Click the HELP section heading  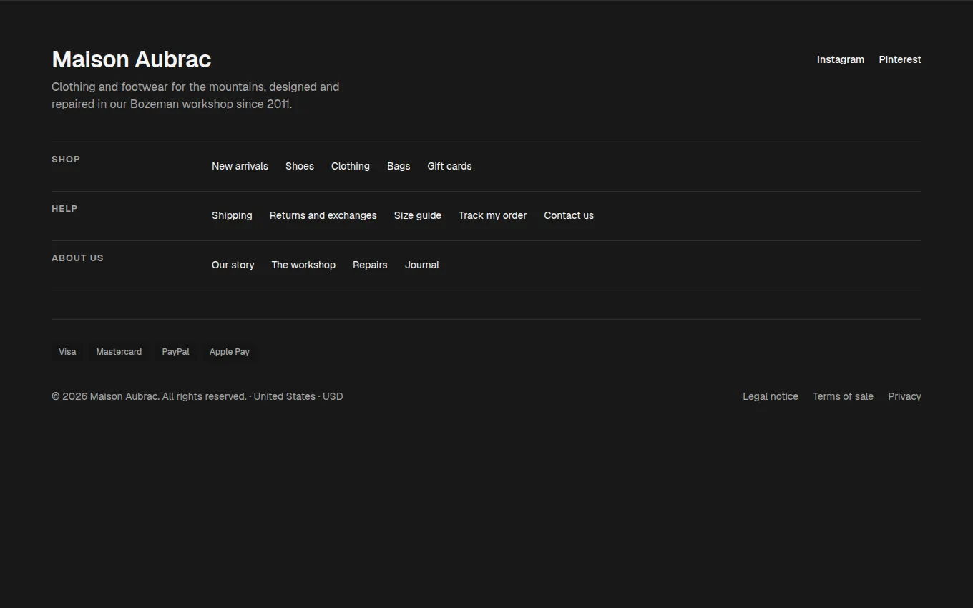coord(64,209)
